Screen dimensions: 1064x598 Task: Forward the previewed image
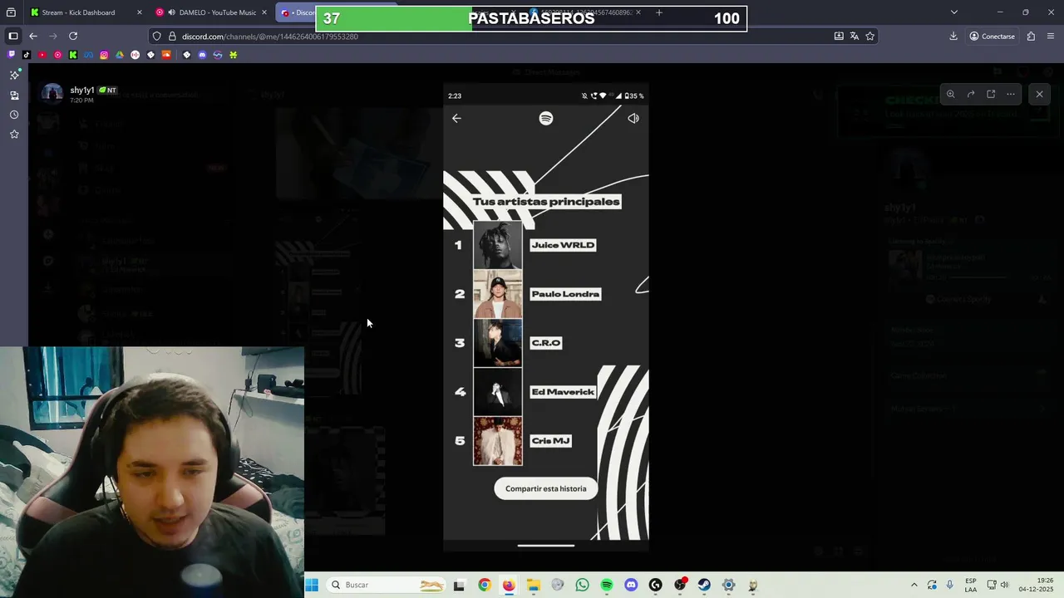point(971,94)
